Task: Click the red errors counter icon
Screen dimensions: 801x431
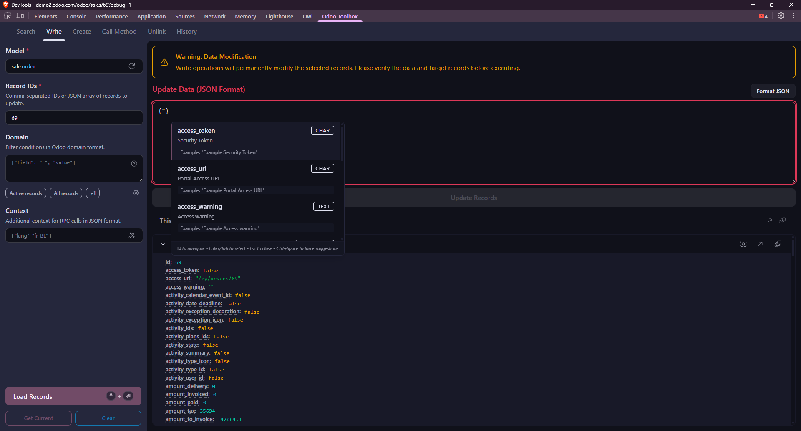Action: [763, 16]
